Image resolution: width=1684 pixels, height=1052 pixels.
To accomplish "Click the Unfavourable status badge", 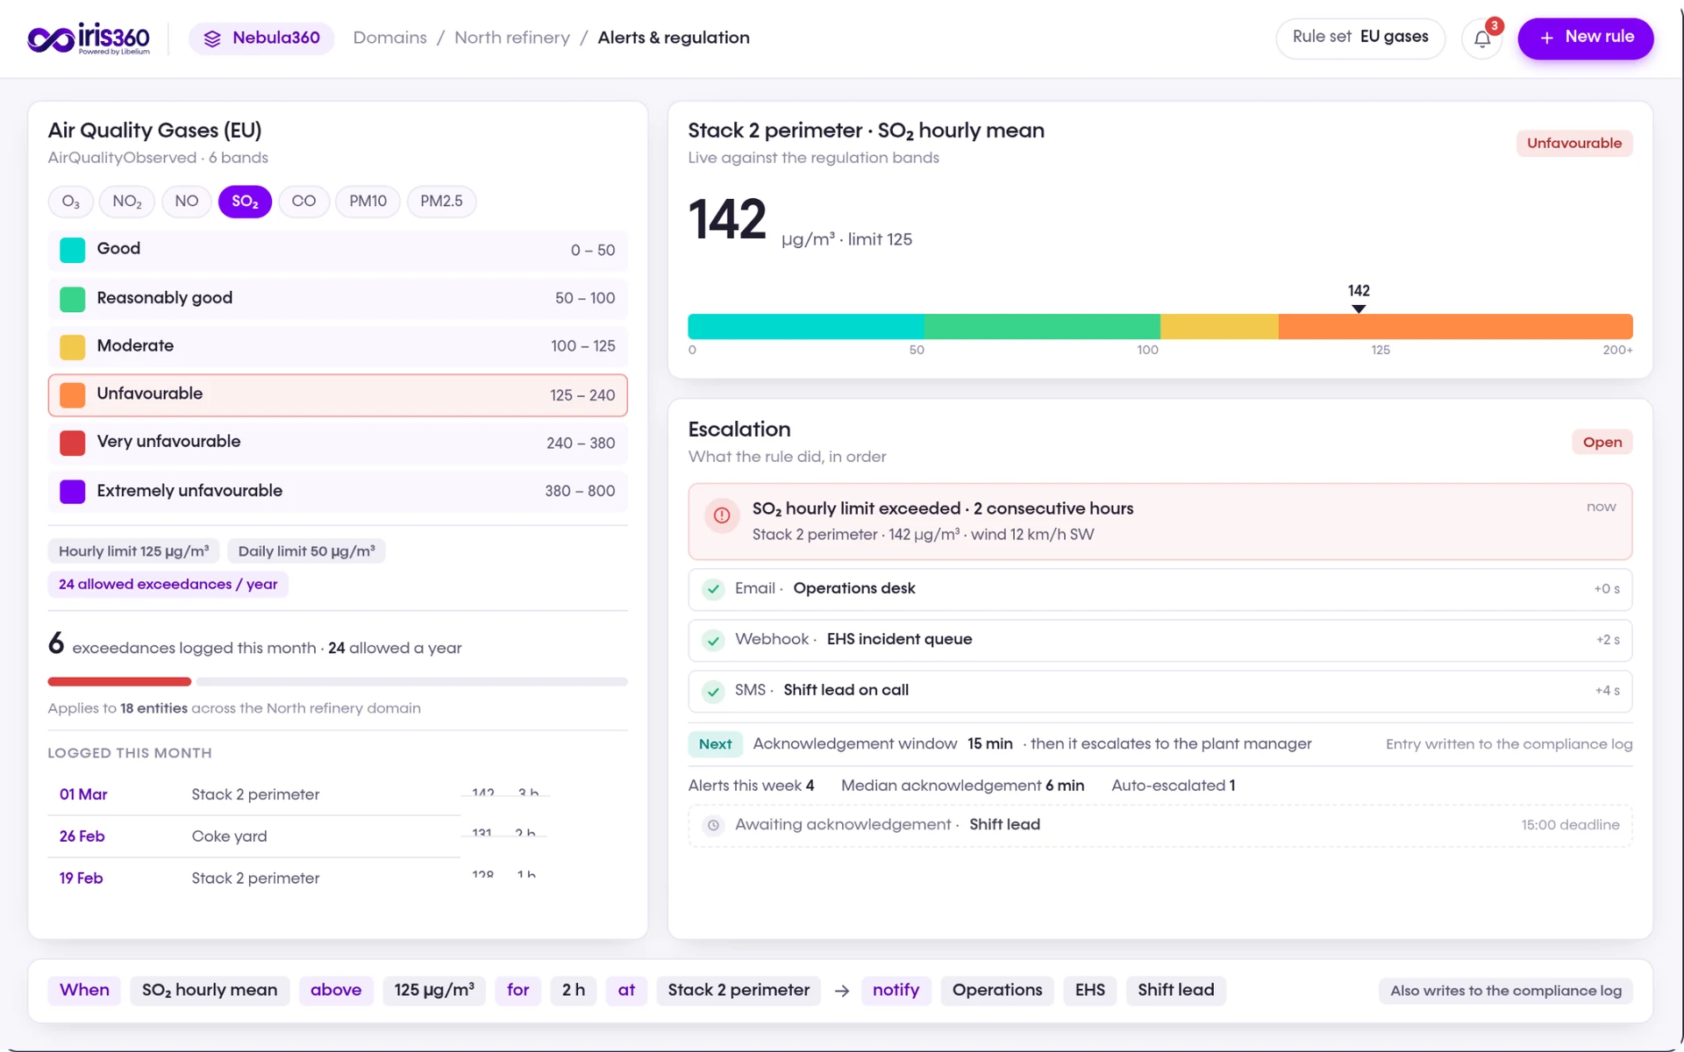I will pos(1573,144).
